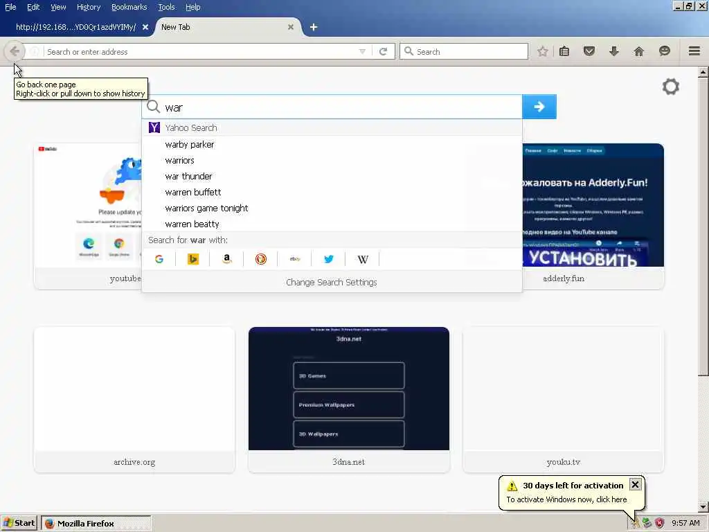Choose suggestion warren buffett

[x=332, y=192]
